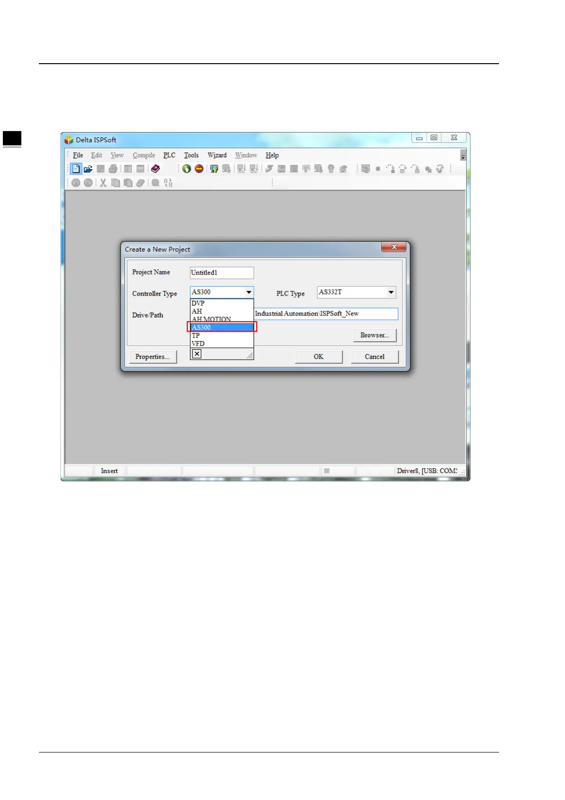The image size is (565, 800).
Task: Click the upload-from-PLC icon with green arrow
Action: pyautogui.click(x=214, y=169)
